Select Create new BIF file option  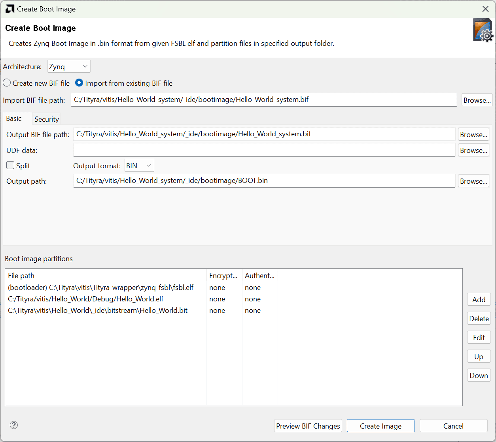(7, 83)
